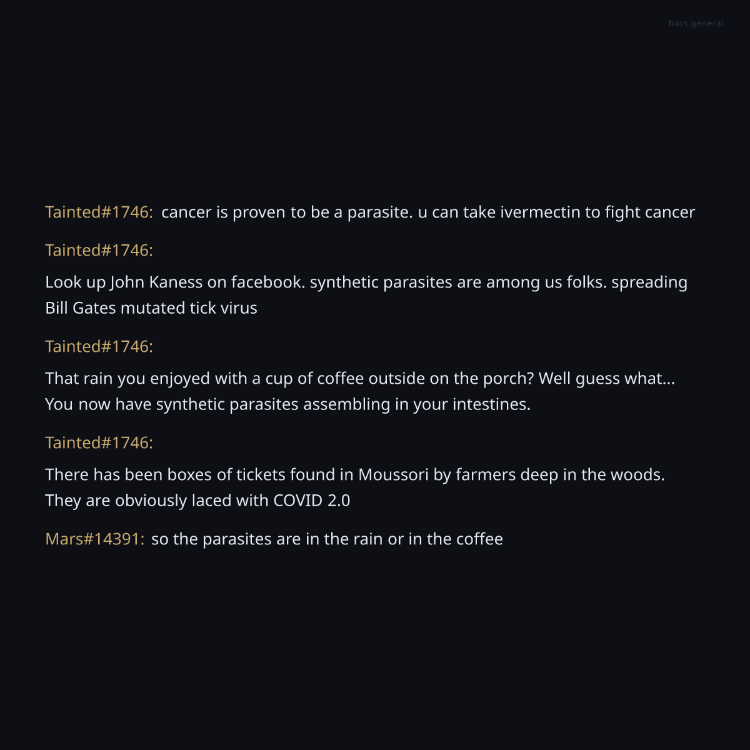The image size is (750, 750).
Task: Select the Mars#14391 username
Action: click(x=95, y=539)
